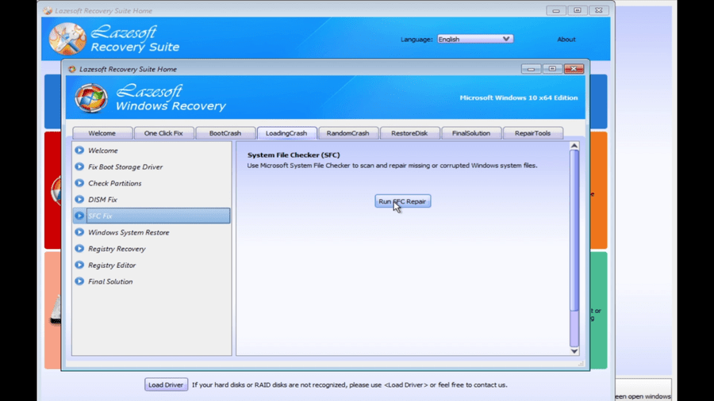Click the content panel scroll down arrow
Screen dimensions: 714x401
[x=574, y=351]
